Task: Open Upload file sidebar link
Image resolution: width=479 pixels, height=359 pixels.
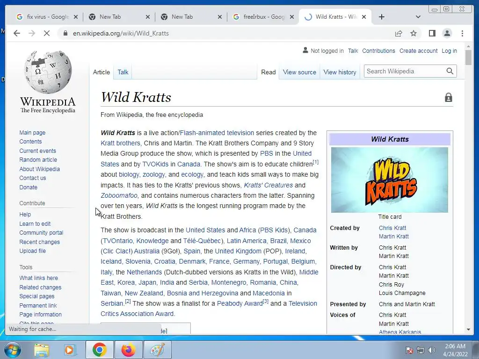Action: coord(33,251)
